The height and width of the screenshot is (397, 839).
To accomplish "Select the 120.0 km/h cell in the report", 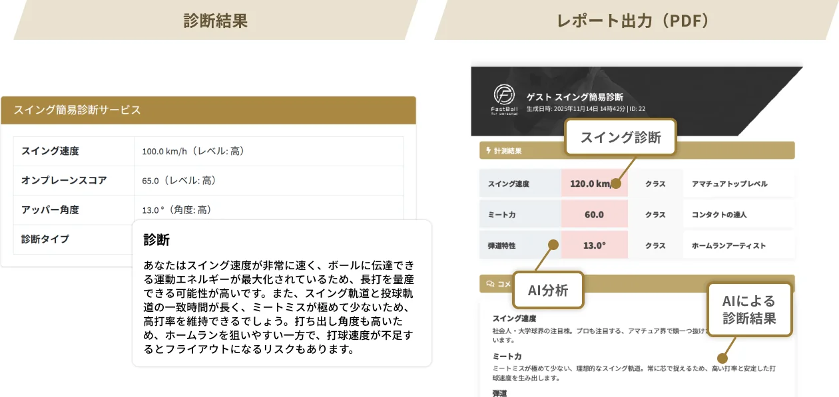I will pyautogui.click(x=594, y=184).
